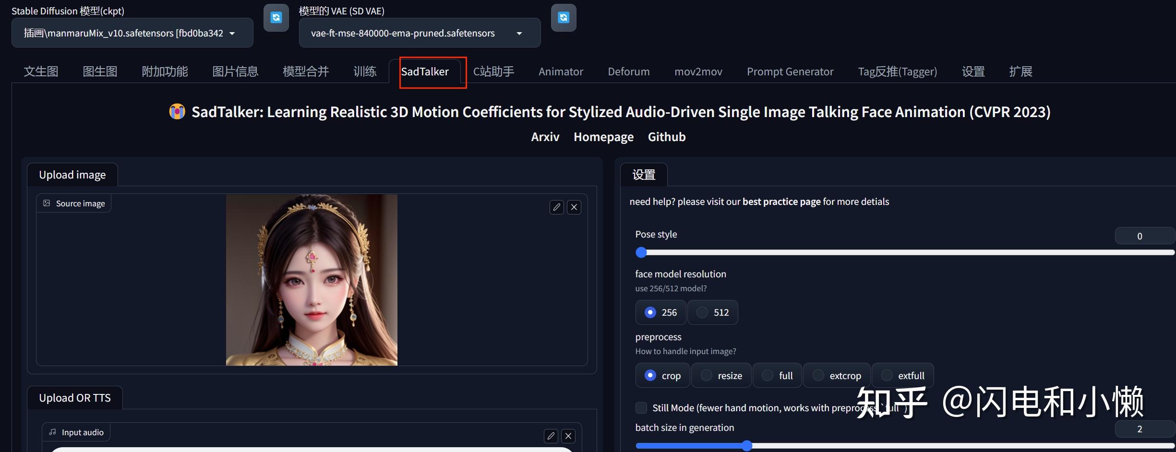Enable the Still Mode checkbox
Image resolution: width=1176 pixels, height=452 pixels.
click(x=641, y=408)
